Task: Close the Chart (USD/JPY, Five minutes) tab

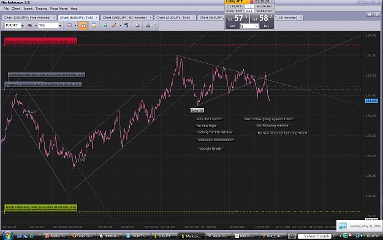Action: coord(54,18)
